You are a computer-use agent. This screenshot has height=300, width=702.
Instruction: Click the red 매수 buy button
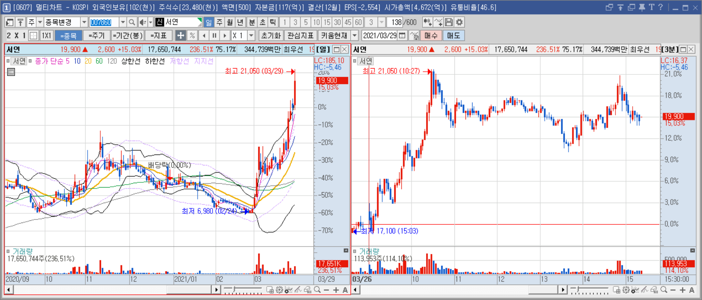(431, 35)
